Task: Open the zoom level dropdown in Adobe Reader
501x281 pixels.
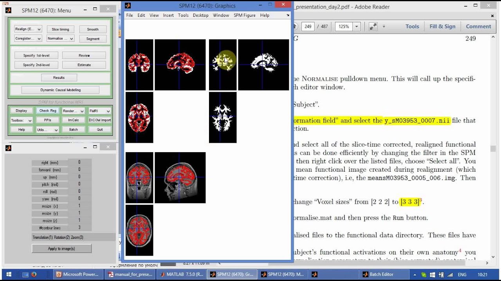Action: click(x=357, y=27)
